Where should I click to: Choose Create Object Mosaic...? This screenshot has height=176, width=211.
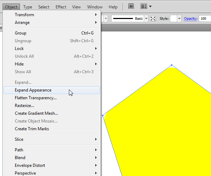[x=52, y=121]
